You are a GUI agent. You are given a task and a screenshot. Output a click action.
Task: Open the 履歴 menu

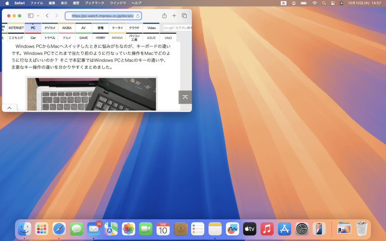[x=76, y=3]
